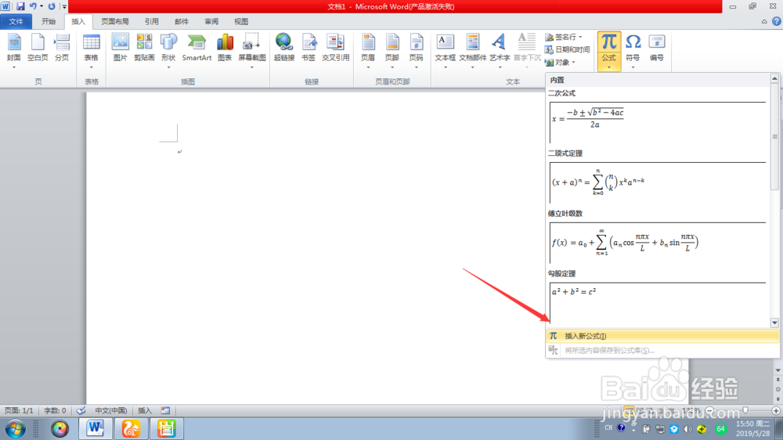Open the Symbol (符号) omega menu
Viewport: 783px width, 440px height.
[633, 51]
